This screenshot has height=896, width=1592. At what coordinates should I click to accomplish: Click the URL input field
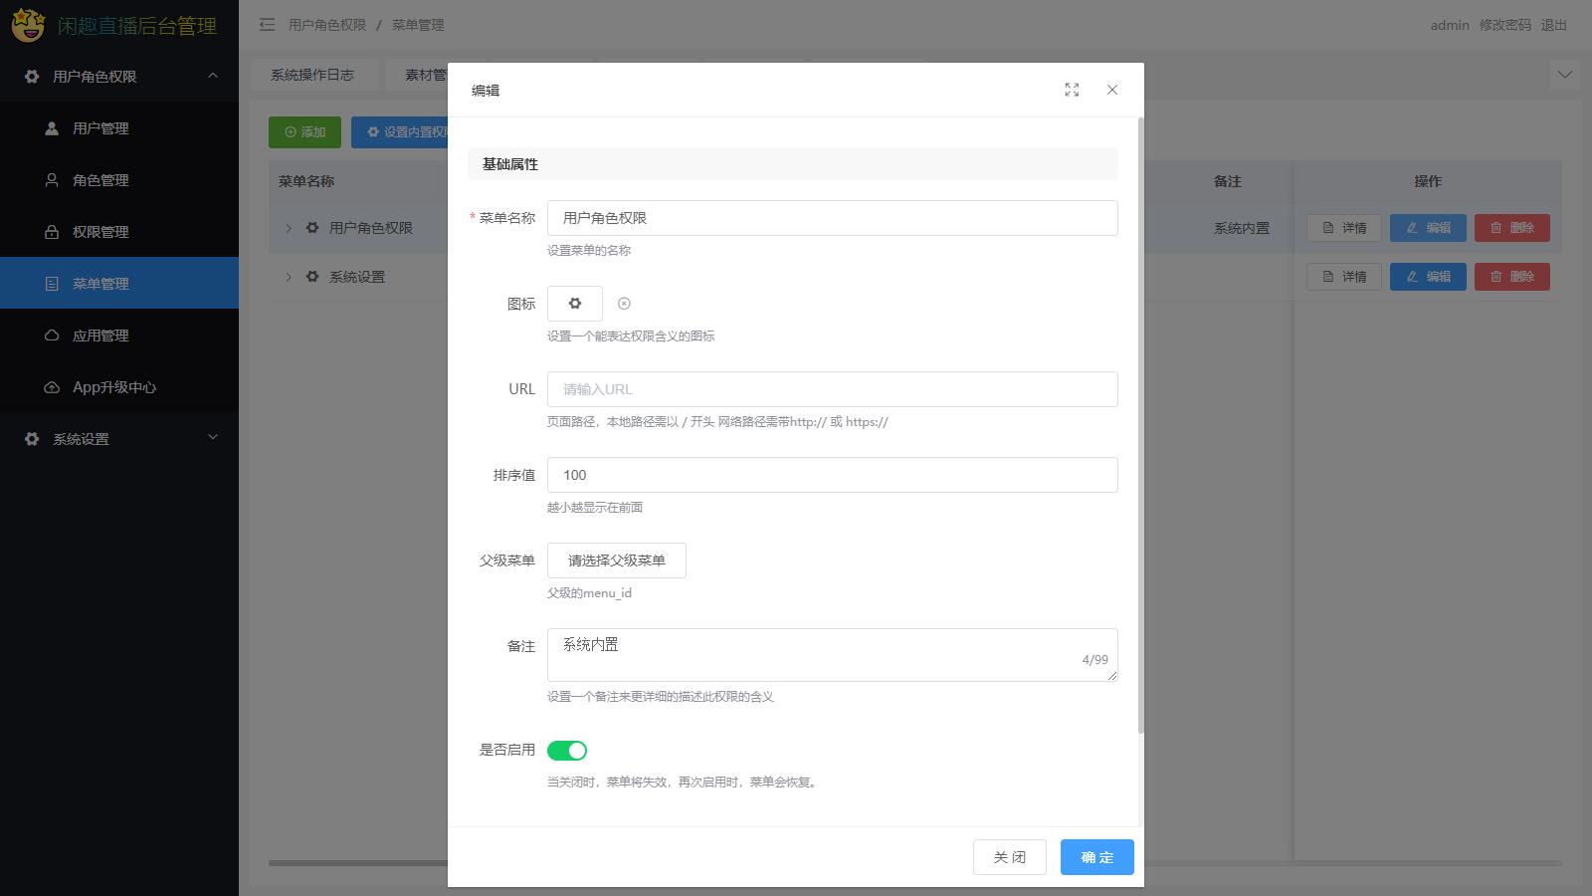coord(832,389)
